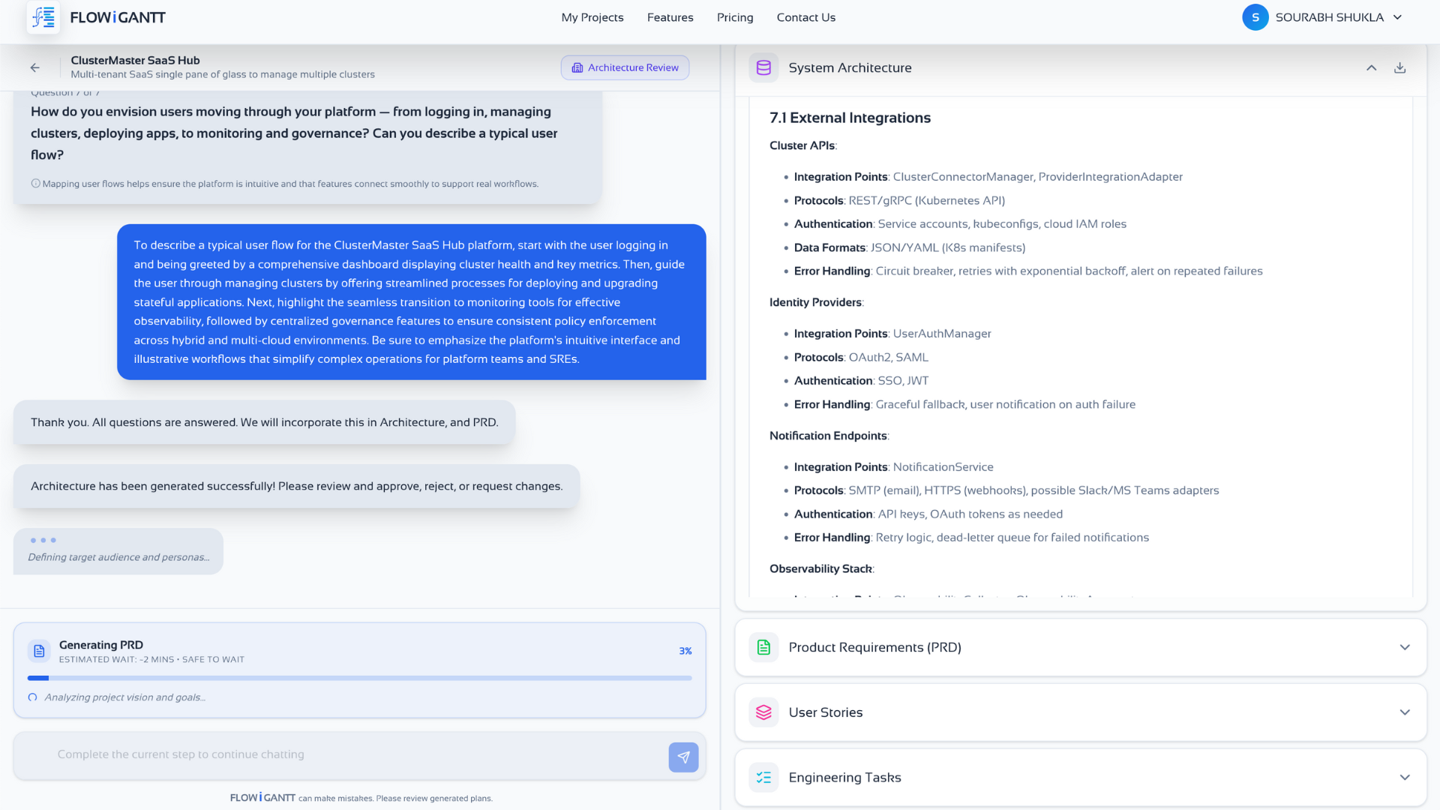Click the User Stories layers icon

click(x=763, y=712)
